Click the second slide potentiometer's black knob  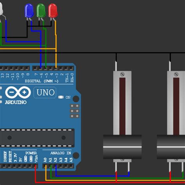point(171,147)
